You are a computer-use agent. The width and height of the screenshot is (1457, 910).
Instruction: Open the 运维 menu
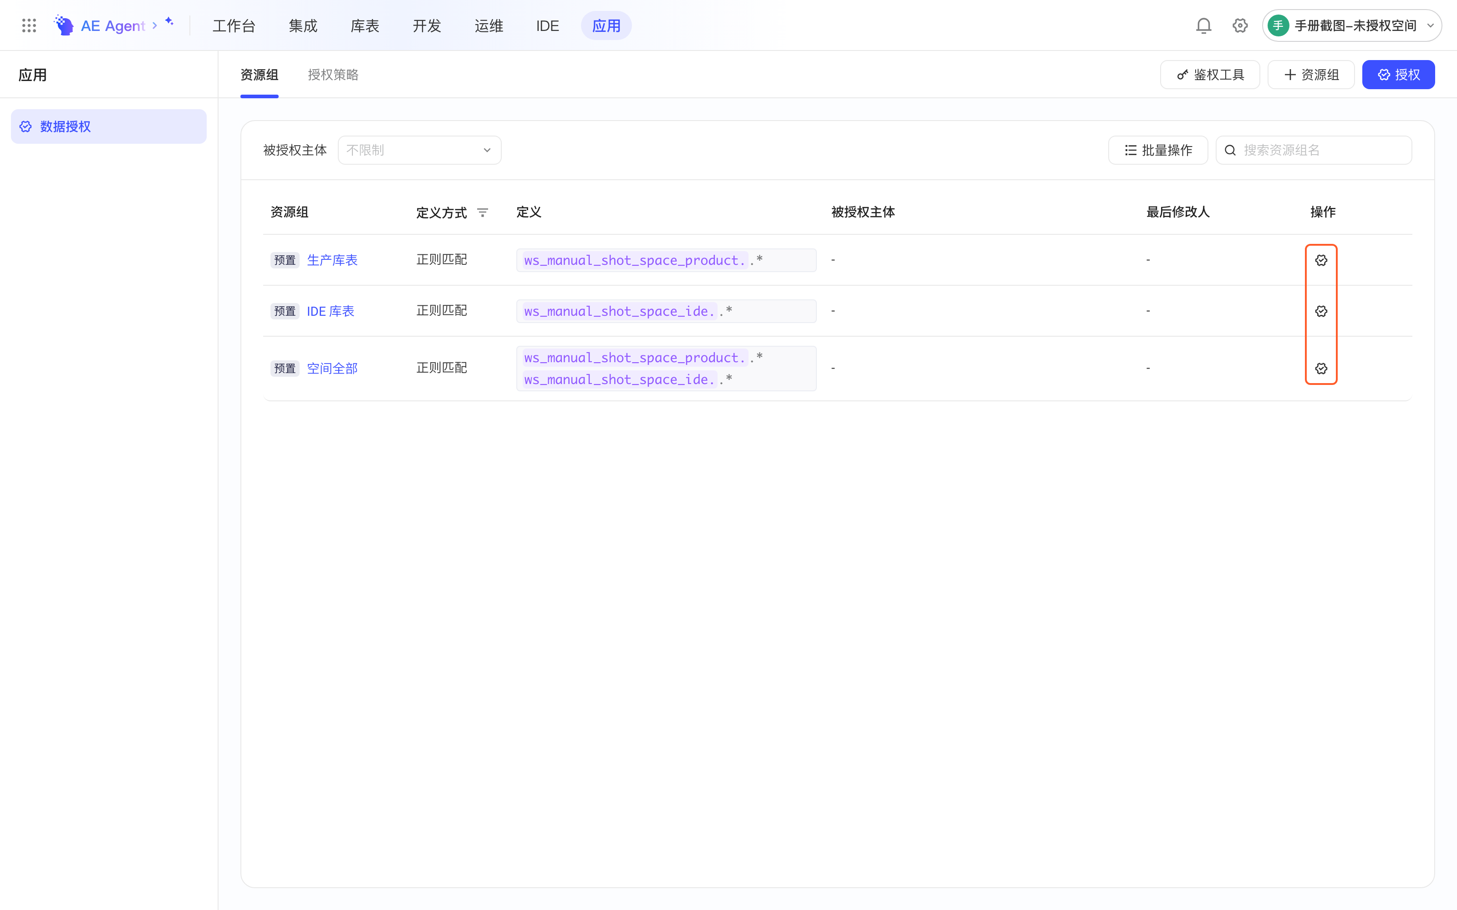pos(489,26)
